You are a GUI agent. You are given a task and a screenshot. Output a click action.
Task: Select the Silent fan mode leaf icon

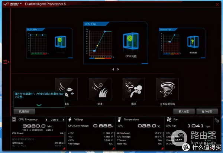(x=66, y=89)
